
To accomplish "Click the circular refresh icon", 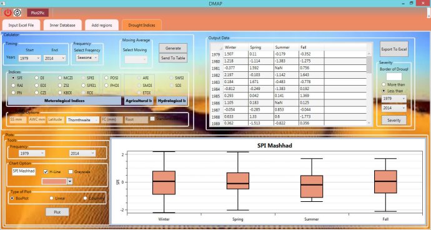I will click(x=17, y=12).
